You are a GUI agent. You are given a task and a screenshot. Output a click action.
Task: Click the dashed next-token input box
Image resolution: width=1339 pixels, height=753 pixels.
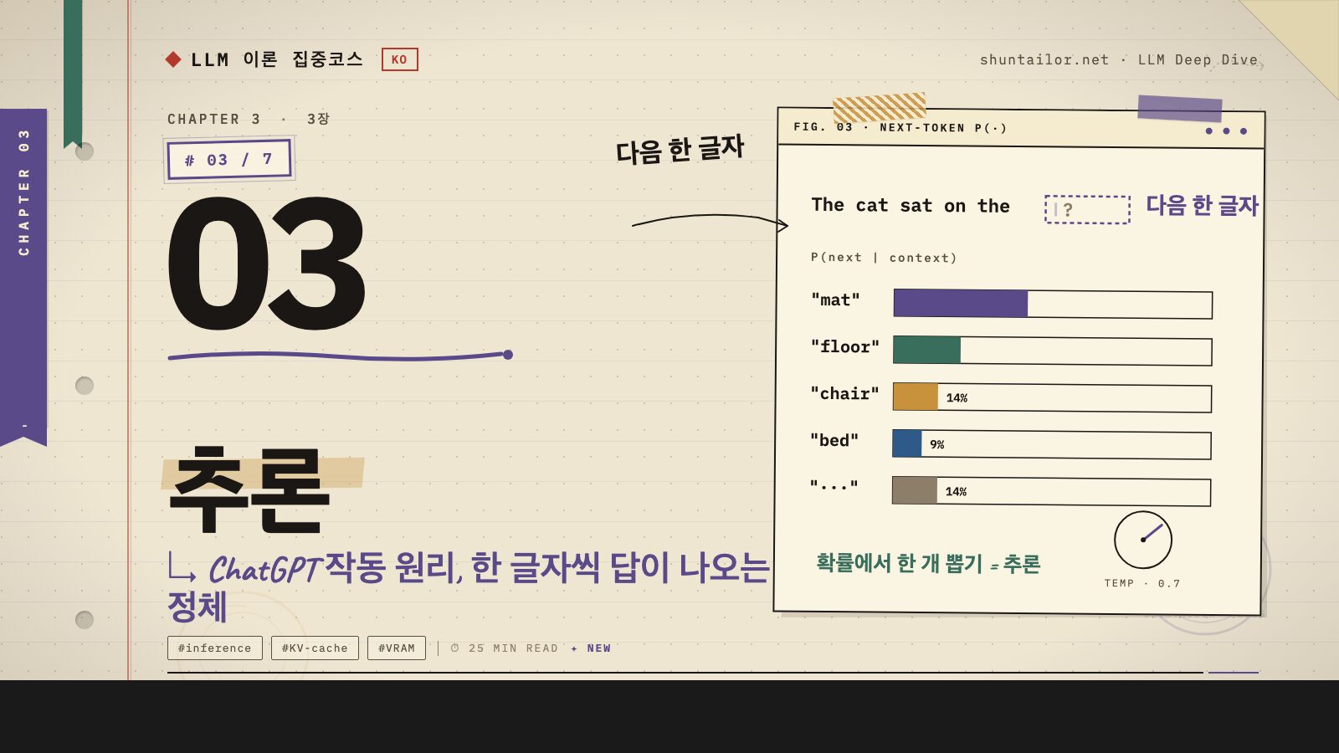[1087, 209]
